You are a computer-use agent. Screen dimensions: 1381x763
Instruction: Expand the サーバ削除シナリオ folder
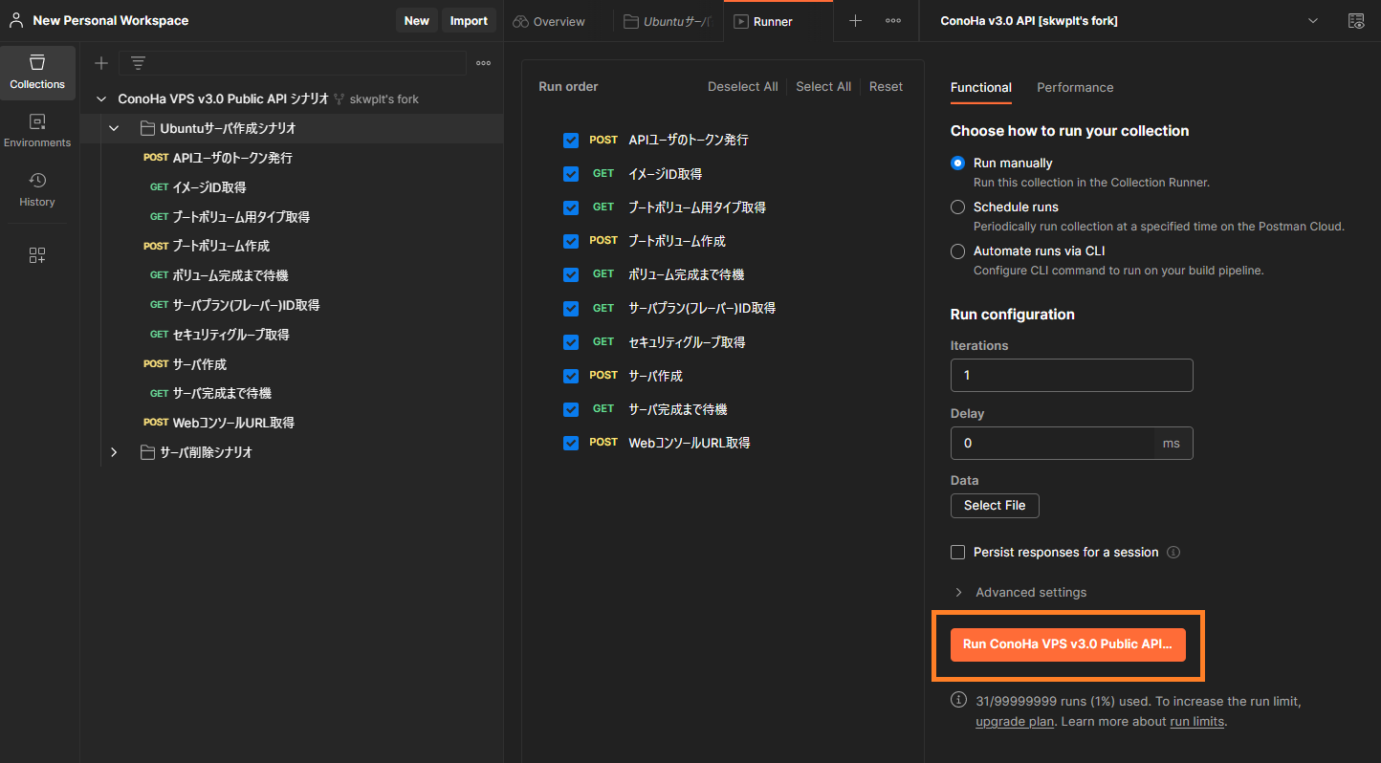point(114,452)
